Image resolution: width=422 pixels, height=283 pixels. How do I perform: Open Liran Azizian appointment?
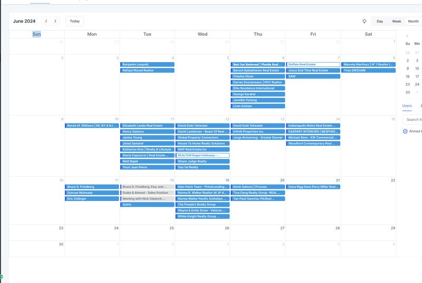click(x=258, y=106)
